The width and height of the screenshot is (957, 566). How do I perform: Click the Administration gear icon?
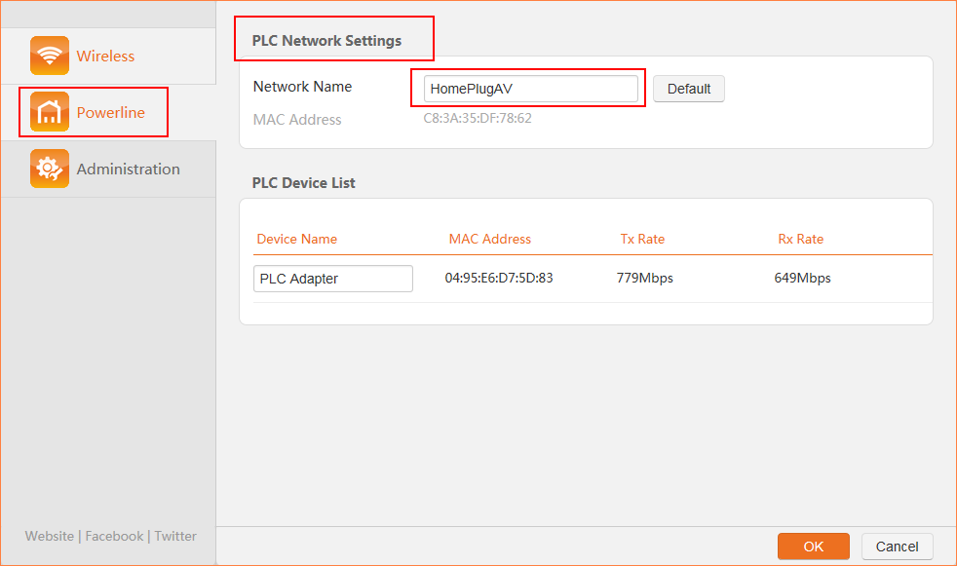(x=50, y=169)
